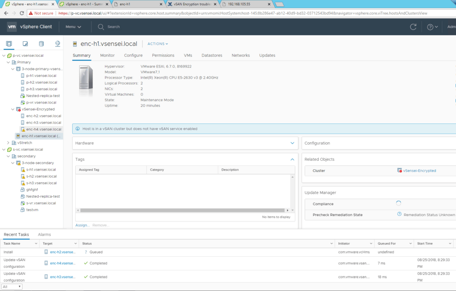The height and width of the screenshot is (291, 456).
Task: Collapse the Tags panel chevron
Action: 292,159
